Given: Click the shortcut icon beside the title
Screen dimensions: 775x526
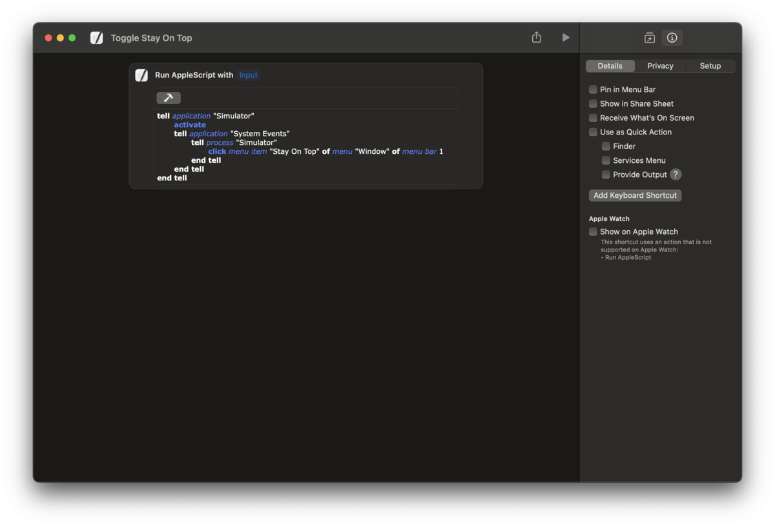Looking at the screenshot, I should pos(97,37).
